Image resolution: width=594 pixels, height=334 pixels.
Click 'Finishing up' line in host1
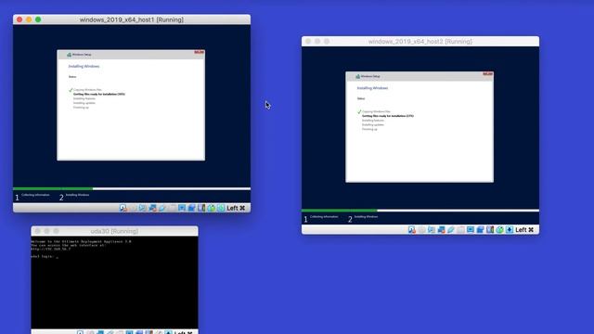click(x=81, y=108)
